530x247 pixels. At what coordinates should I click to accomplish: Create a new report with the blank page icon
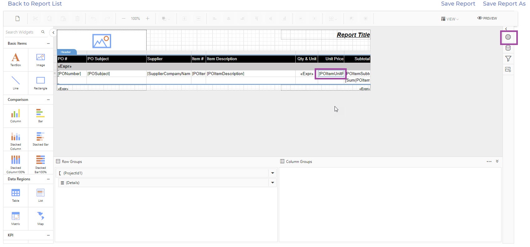pyautogui.click(x=17, y=19)
